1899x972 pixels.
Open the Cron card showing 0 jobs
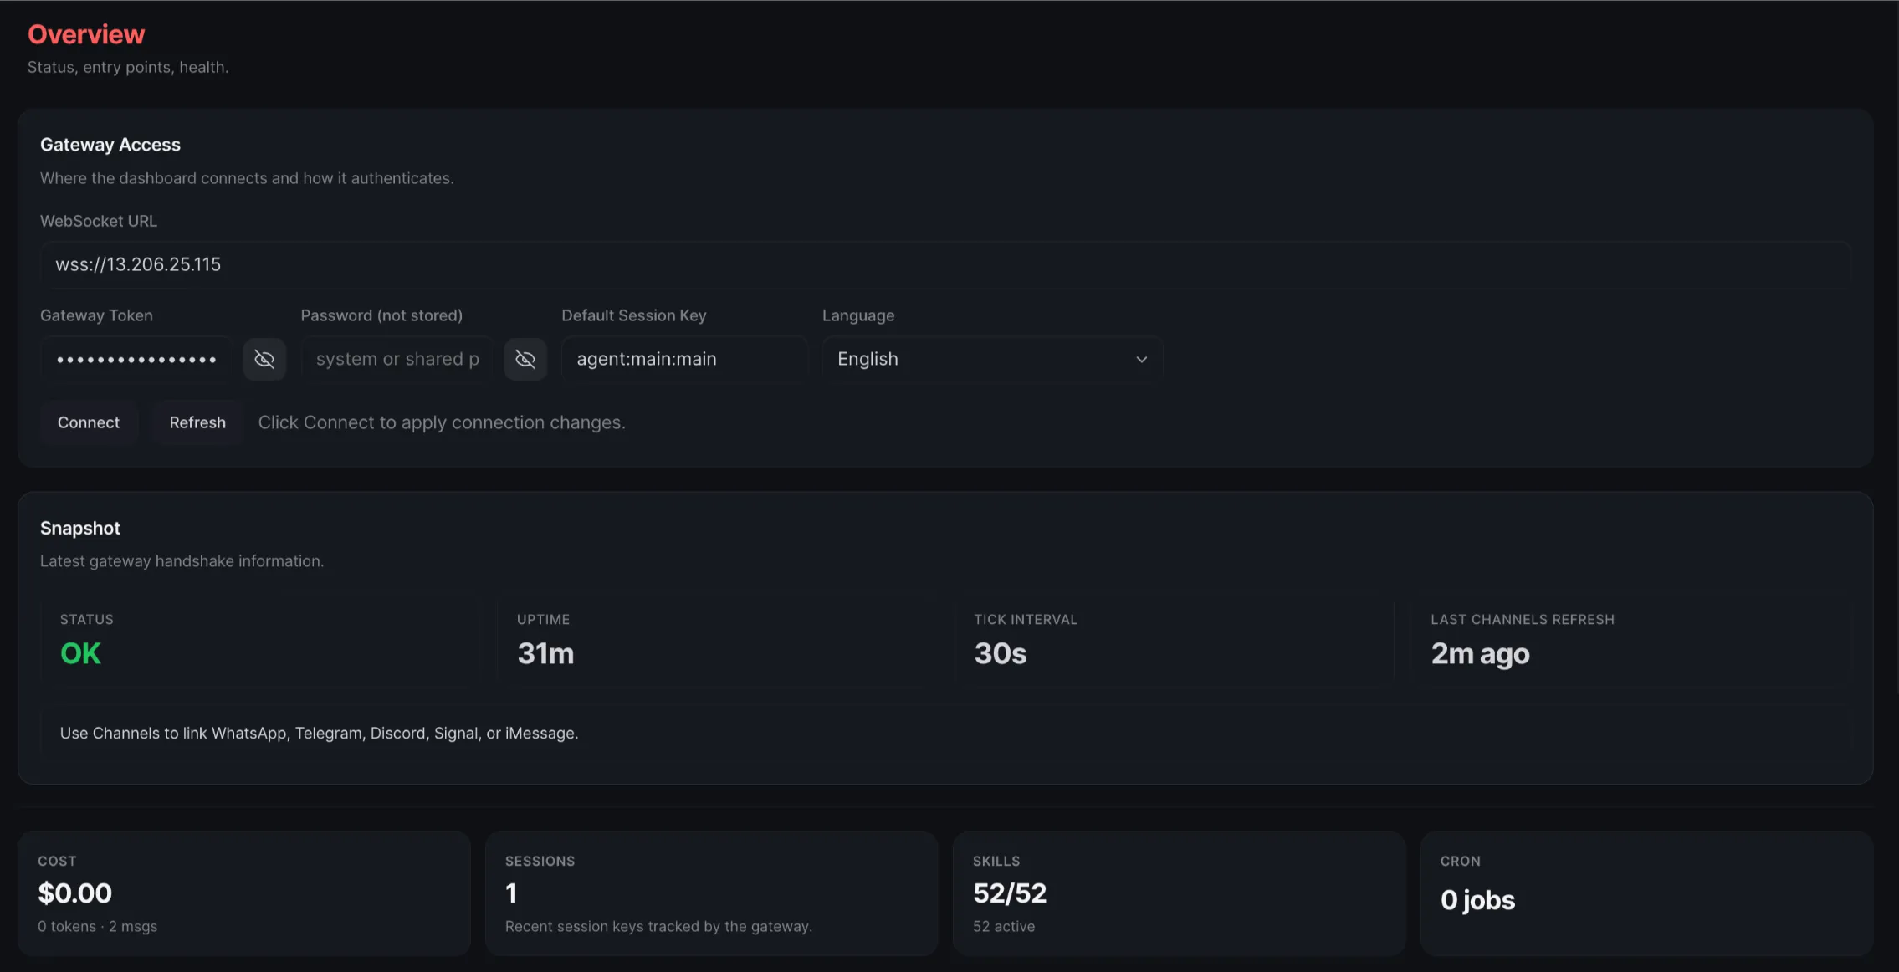point(1646,893)
